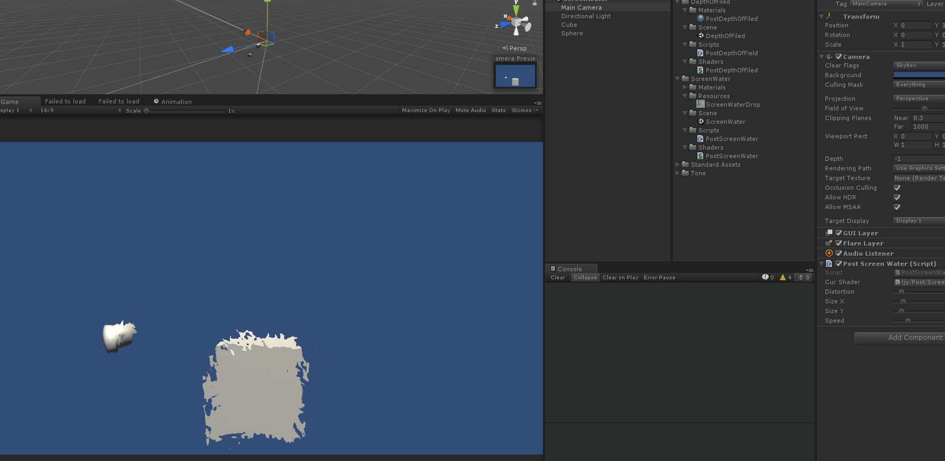Click the Game view Scale slider
The height and width of the screenshot is (461, 945).
tap(184, 111)
